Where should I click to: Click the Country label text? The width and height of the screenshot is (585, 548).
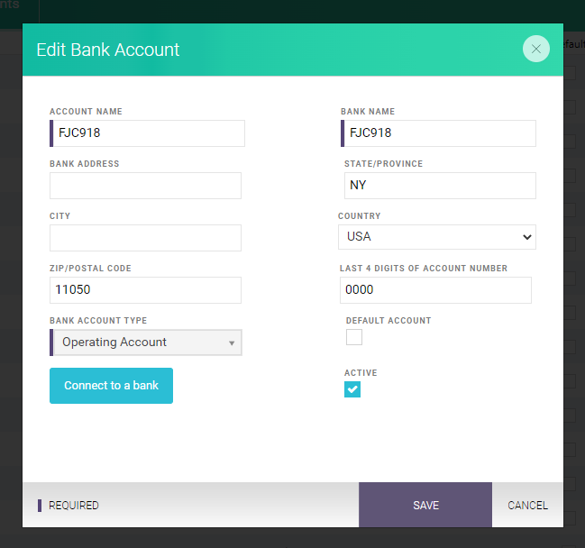click(x=360, y=216)
